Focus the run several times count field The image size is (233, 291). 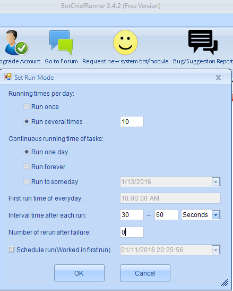pos(132,121)
